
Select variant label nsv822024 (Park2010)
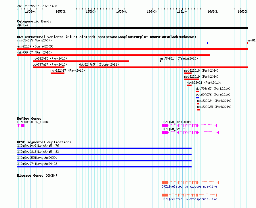214,101
